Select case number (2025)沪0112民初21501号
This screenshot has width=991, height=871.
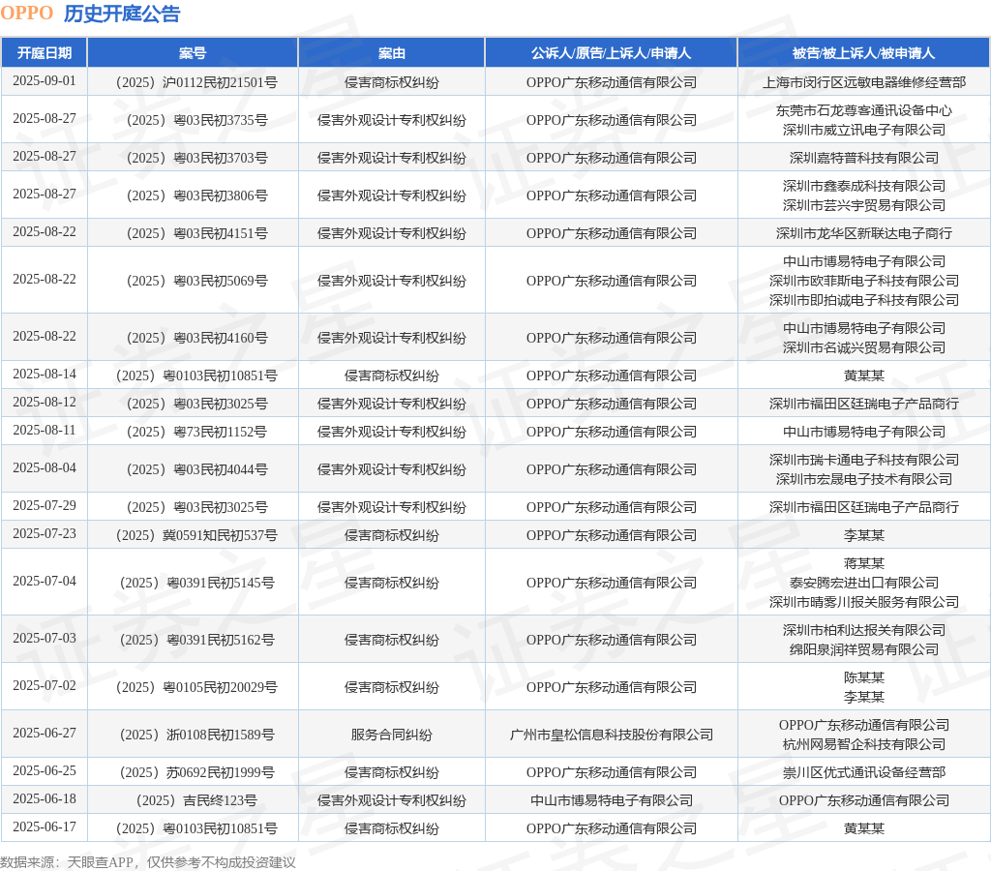196,82
